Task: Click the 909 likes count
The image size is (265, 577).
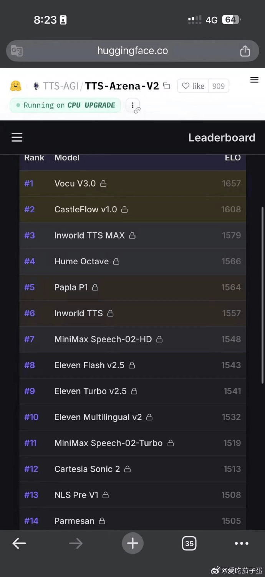Action: (x=219, y=86)
